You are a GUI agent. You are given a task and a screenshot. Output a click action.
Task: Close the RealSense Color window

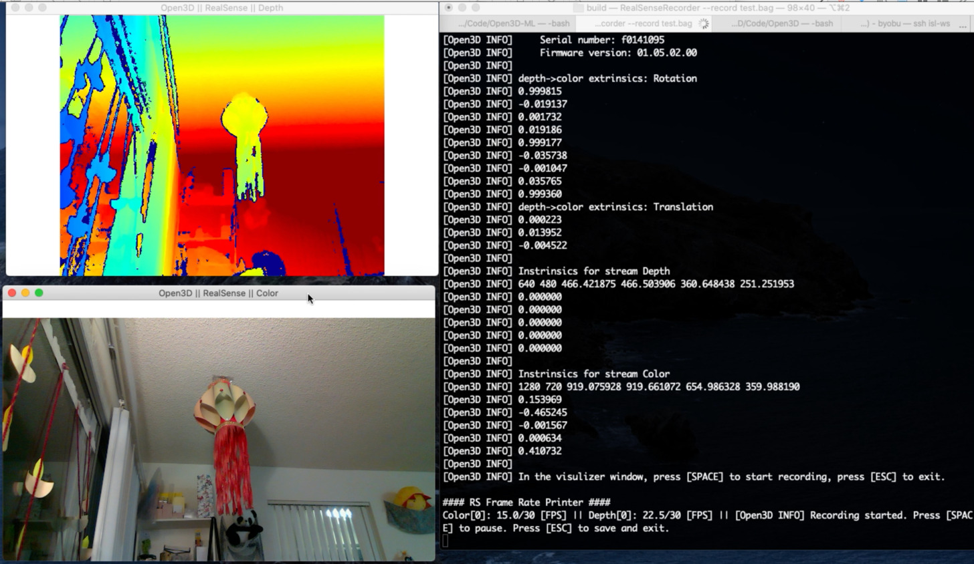12,293
